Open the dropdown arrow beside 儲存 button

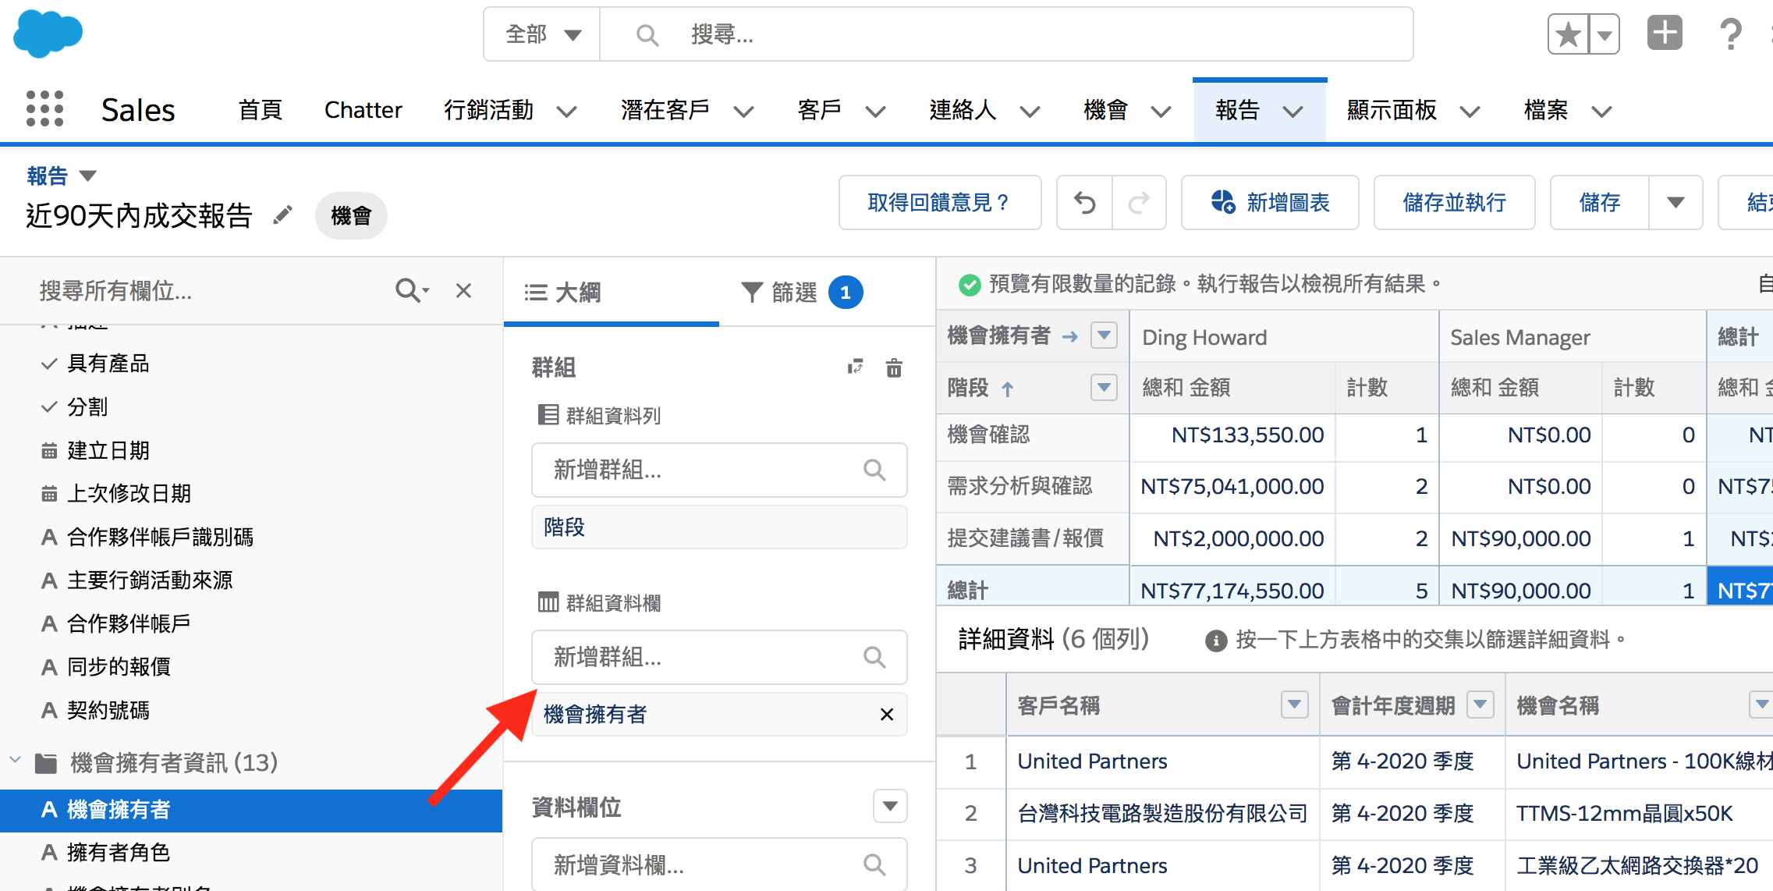(x=1675, y=203)
